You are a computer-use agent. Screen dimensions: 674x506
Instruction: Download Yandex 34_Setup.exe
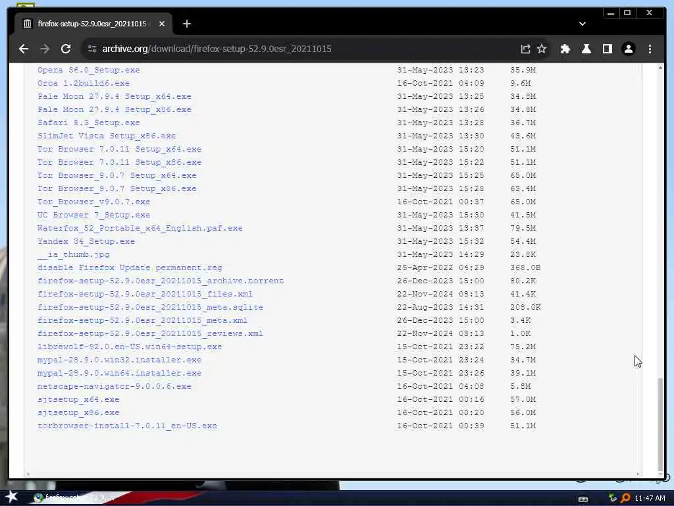click(x=86, y=241)
